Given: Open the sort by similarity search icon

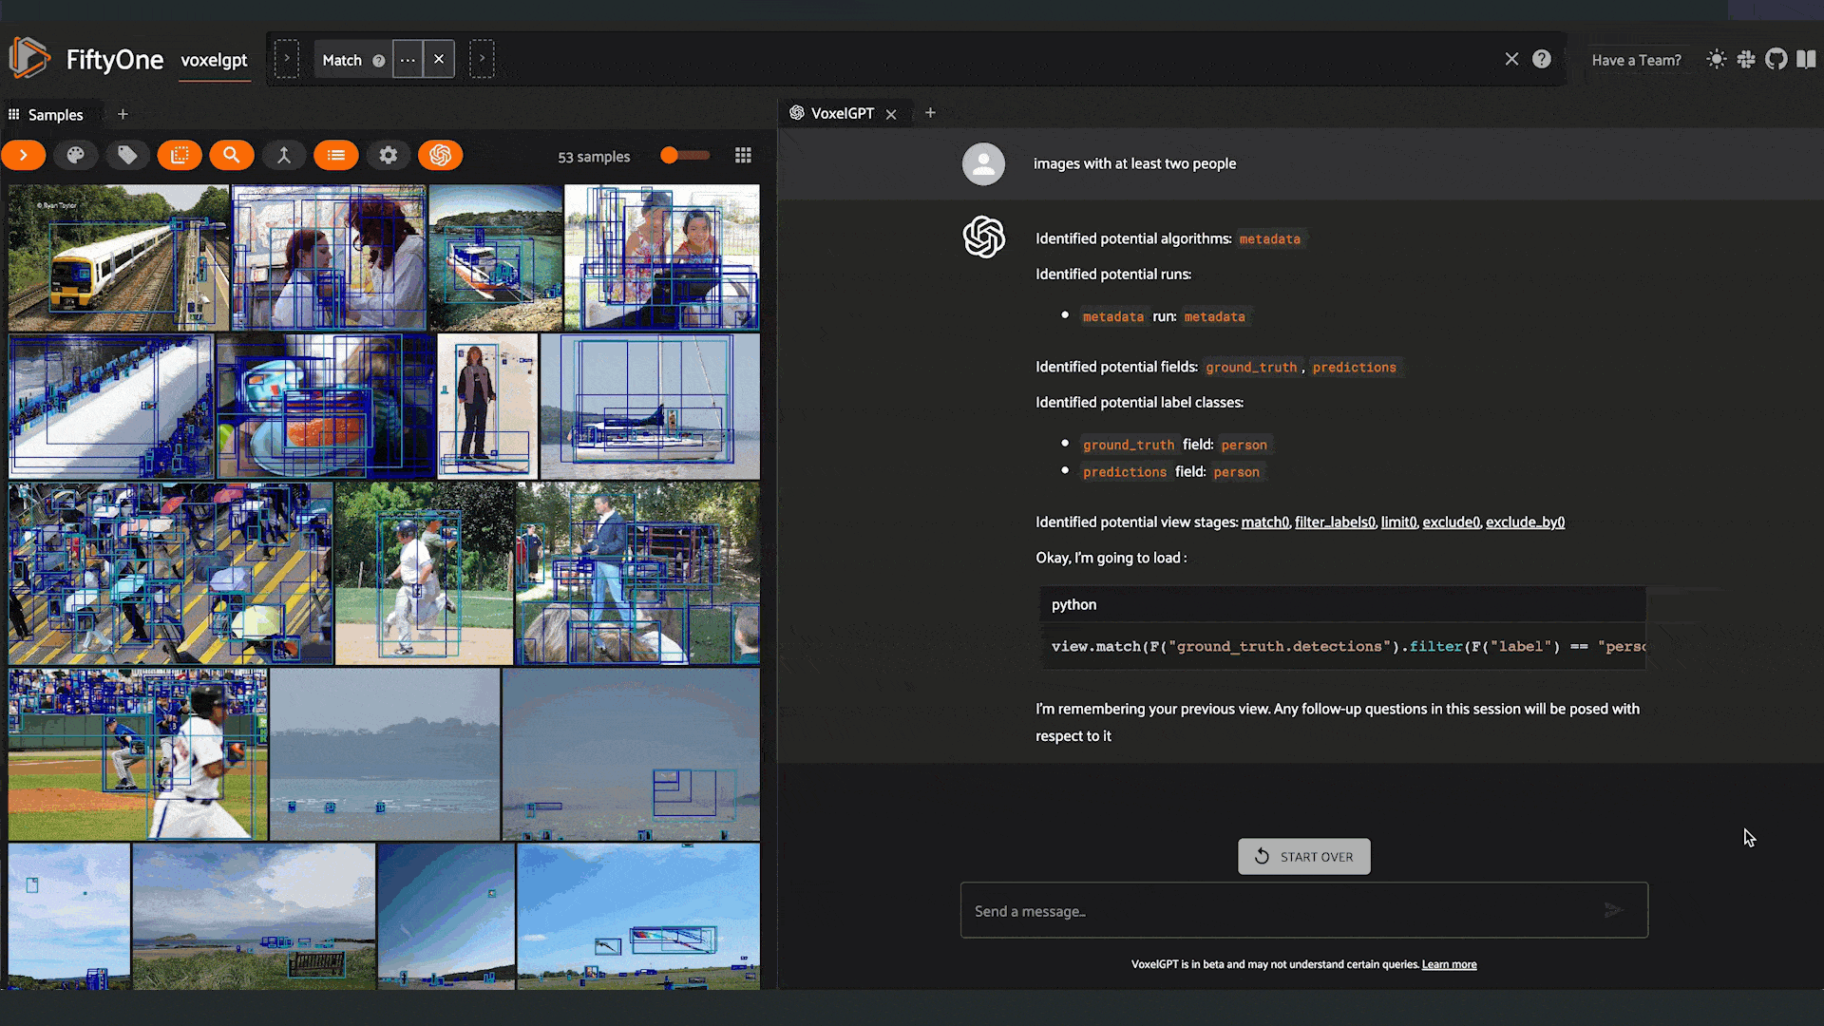Looking at the screenshot, I should click(231, 155).
